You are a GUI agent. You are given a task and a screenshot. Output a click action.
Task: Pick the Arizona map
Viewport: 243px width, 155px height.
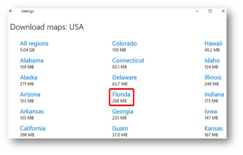[30, 98]
